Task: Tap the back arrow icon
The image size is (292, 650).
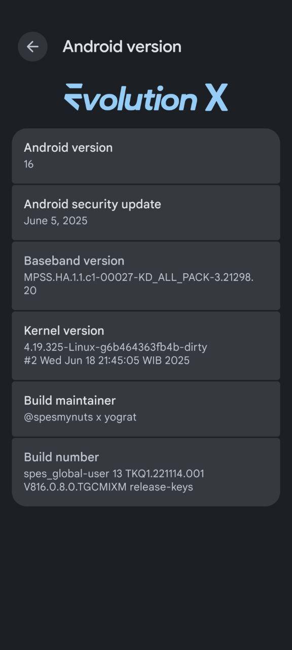Action: (32, 47)
